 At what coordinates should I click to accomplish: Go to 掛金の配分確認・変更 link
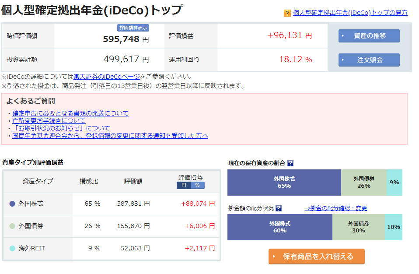click(x=335, y=208)
